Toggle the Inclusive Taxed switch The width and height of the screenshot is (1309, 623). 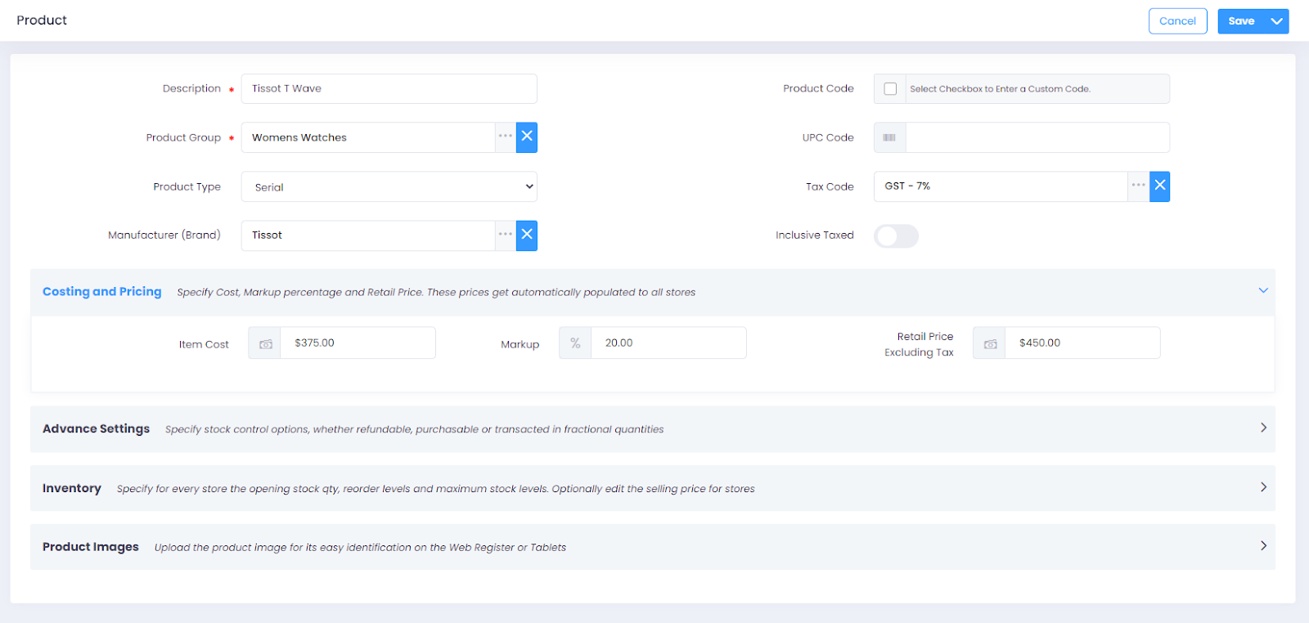point(896,236)
